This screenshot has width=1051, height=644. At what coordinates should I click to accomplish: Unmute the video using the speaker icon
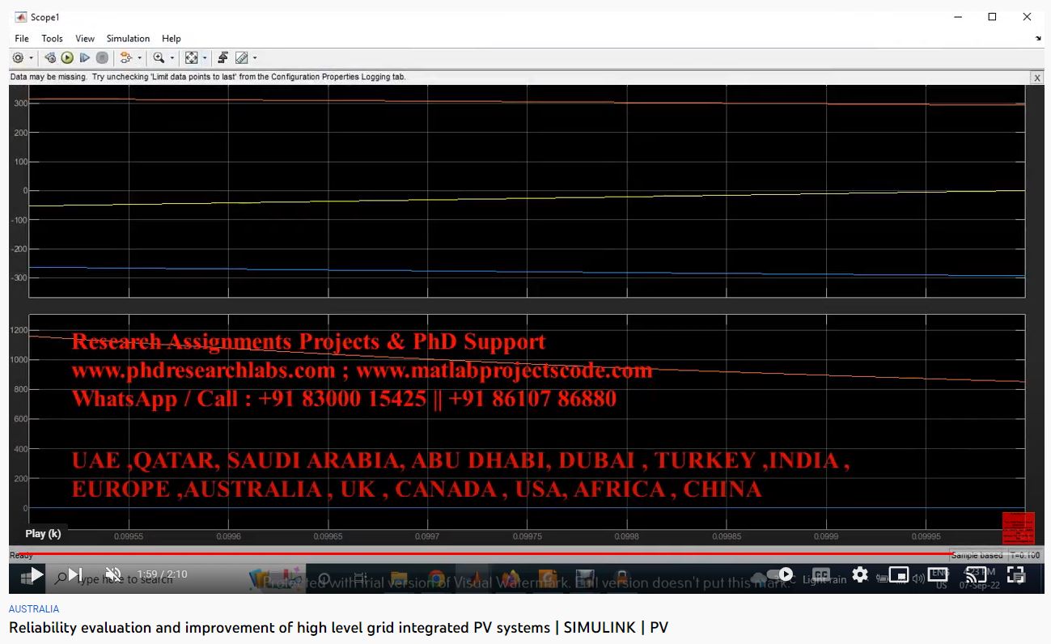tap(113, 575)
